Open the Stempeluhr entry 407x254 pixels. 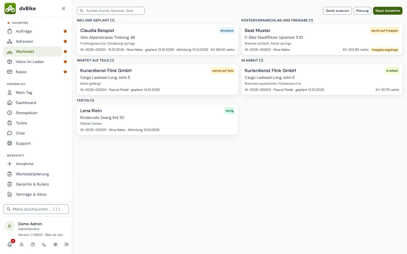(36, 113)
